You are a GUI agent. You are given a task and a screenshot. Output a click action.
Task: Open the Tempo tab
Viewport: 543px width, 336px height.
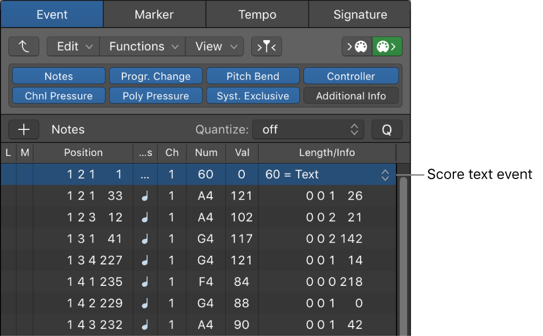click(257, 14)
